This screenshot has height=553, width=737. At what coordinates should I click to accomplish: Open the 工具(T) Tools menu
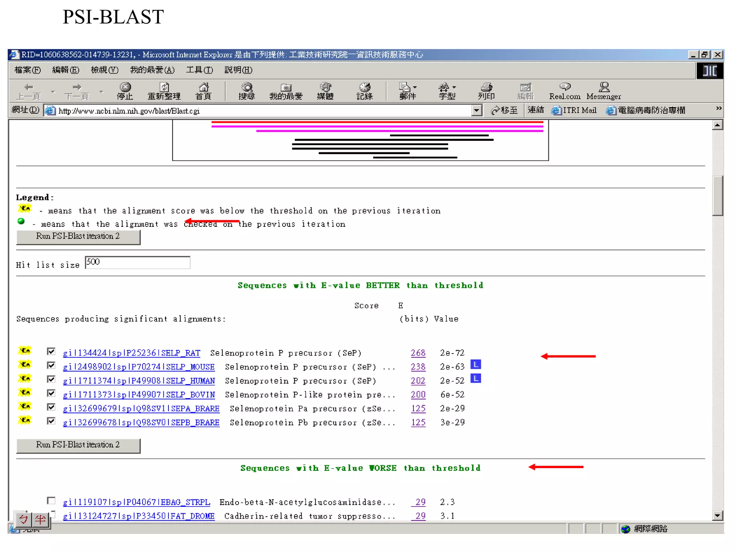pos(199,70)
